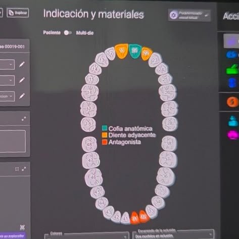Viewport: 239px width, 239px height.
Task: Select the teal tooth 21
Action: click(134, 51)
